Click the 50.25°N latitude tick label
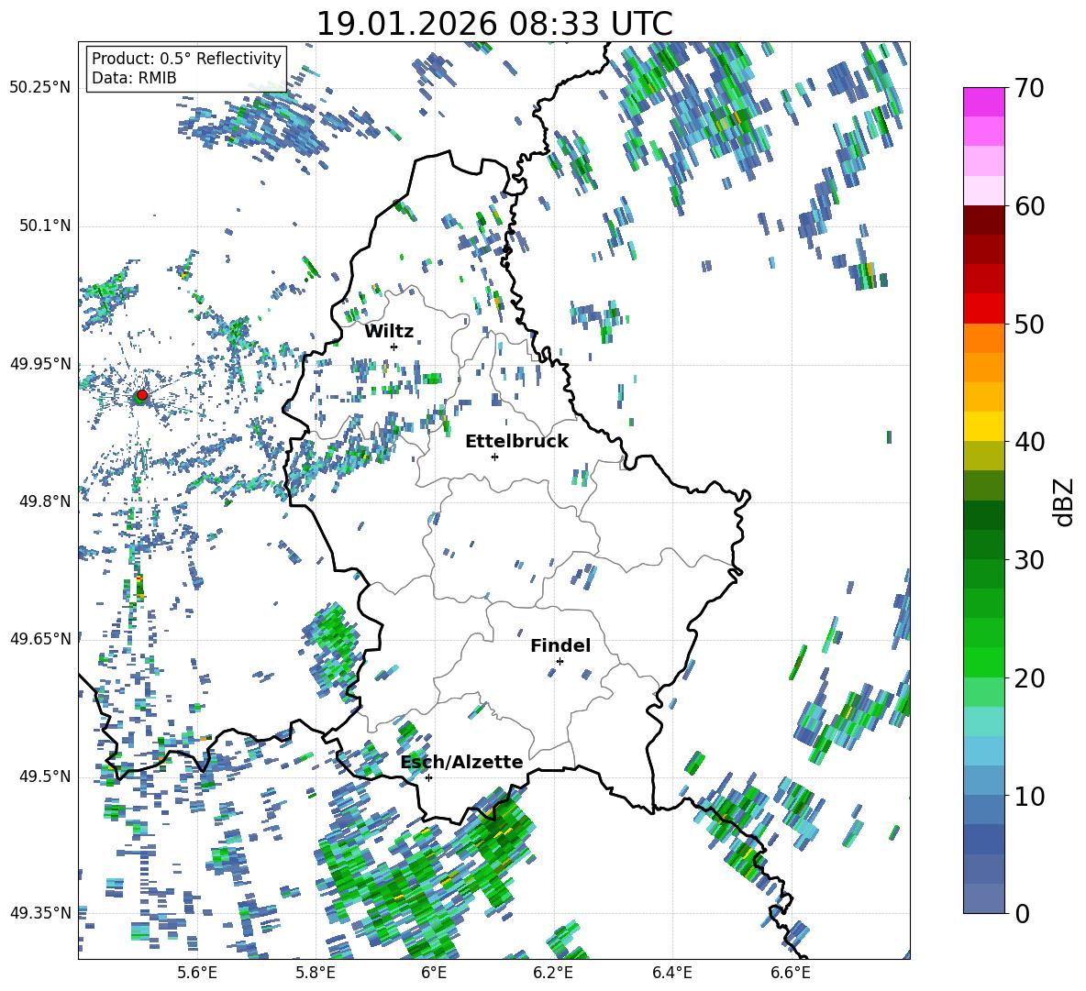This screenshot has width=1086, height=991. 40,88
